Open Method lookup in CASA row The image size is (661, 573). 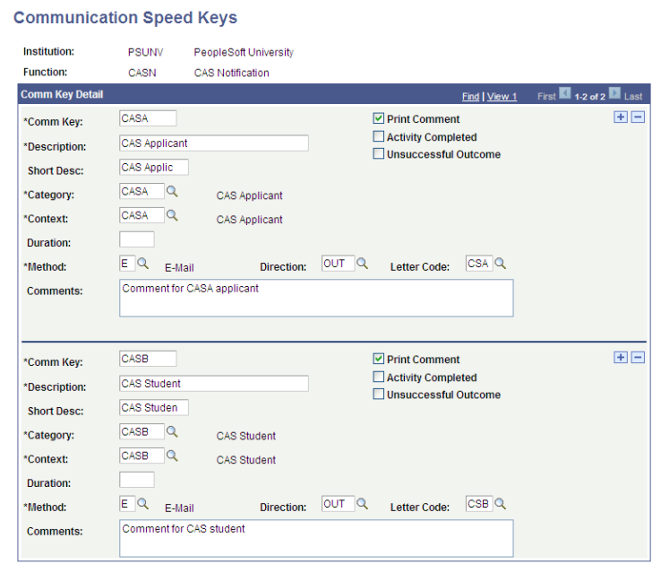[x=143, y=264]
